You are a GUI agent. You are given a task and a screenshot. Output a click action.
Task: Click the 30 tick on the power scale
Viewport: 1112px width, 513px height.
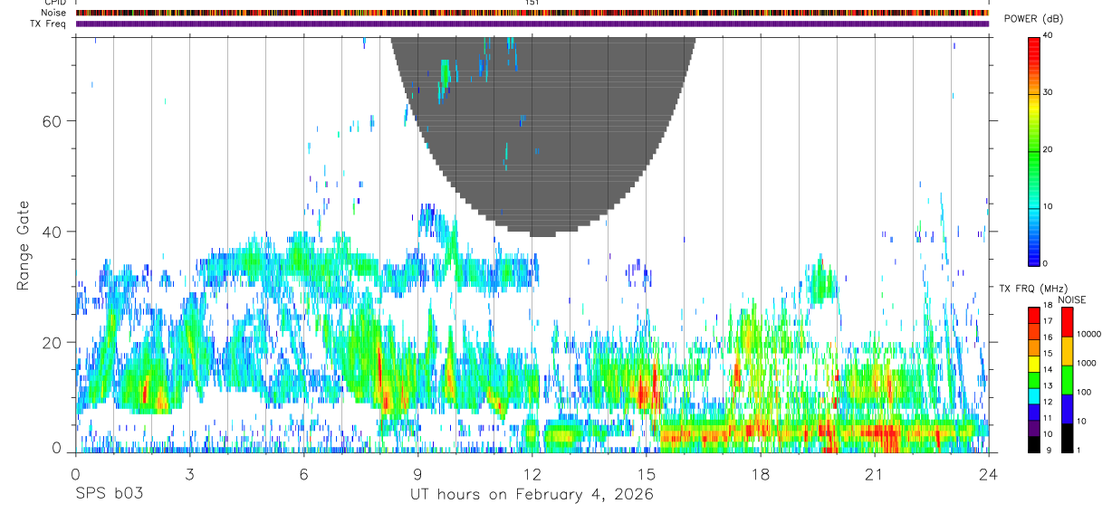click(1048, 93)
